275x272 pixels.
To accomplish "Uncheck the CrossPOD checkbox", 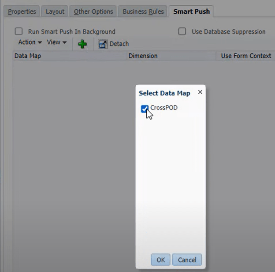I will 145,109.
